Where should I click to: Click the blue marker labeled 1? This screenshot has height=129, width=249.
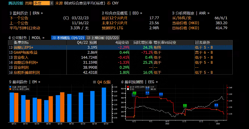coord(147,93)
